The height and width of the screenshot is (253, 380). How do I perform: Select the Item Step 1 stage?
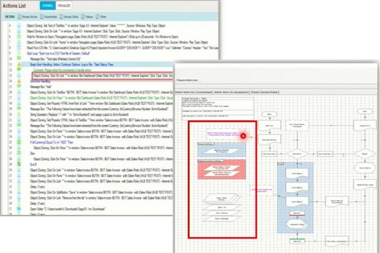pos(297,174)
